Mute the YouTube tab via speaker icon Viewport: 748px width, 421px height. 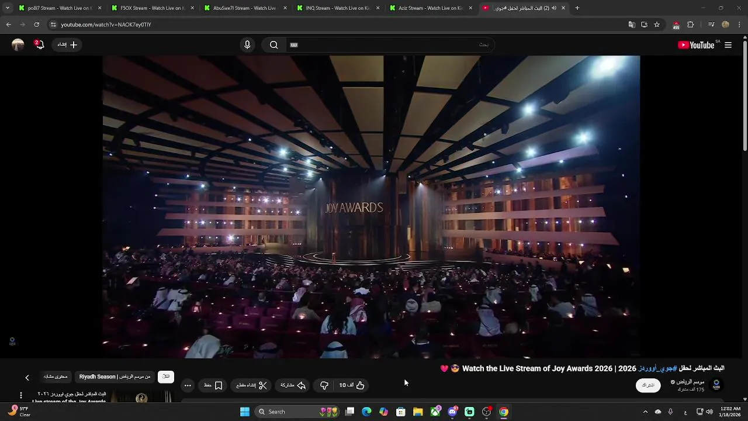553,8
